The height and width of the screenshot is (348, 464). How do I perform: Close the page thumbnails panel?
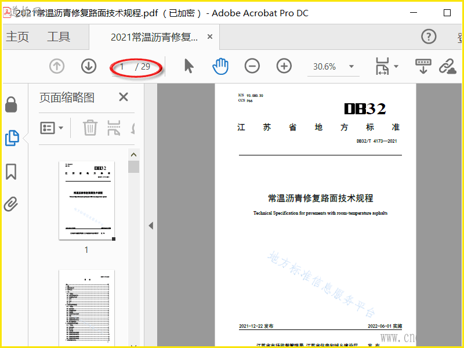coord(124,97)
